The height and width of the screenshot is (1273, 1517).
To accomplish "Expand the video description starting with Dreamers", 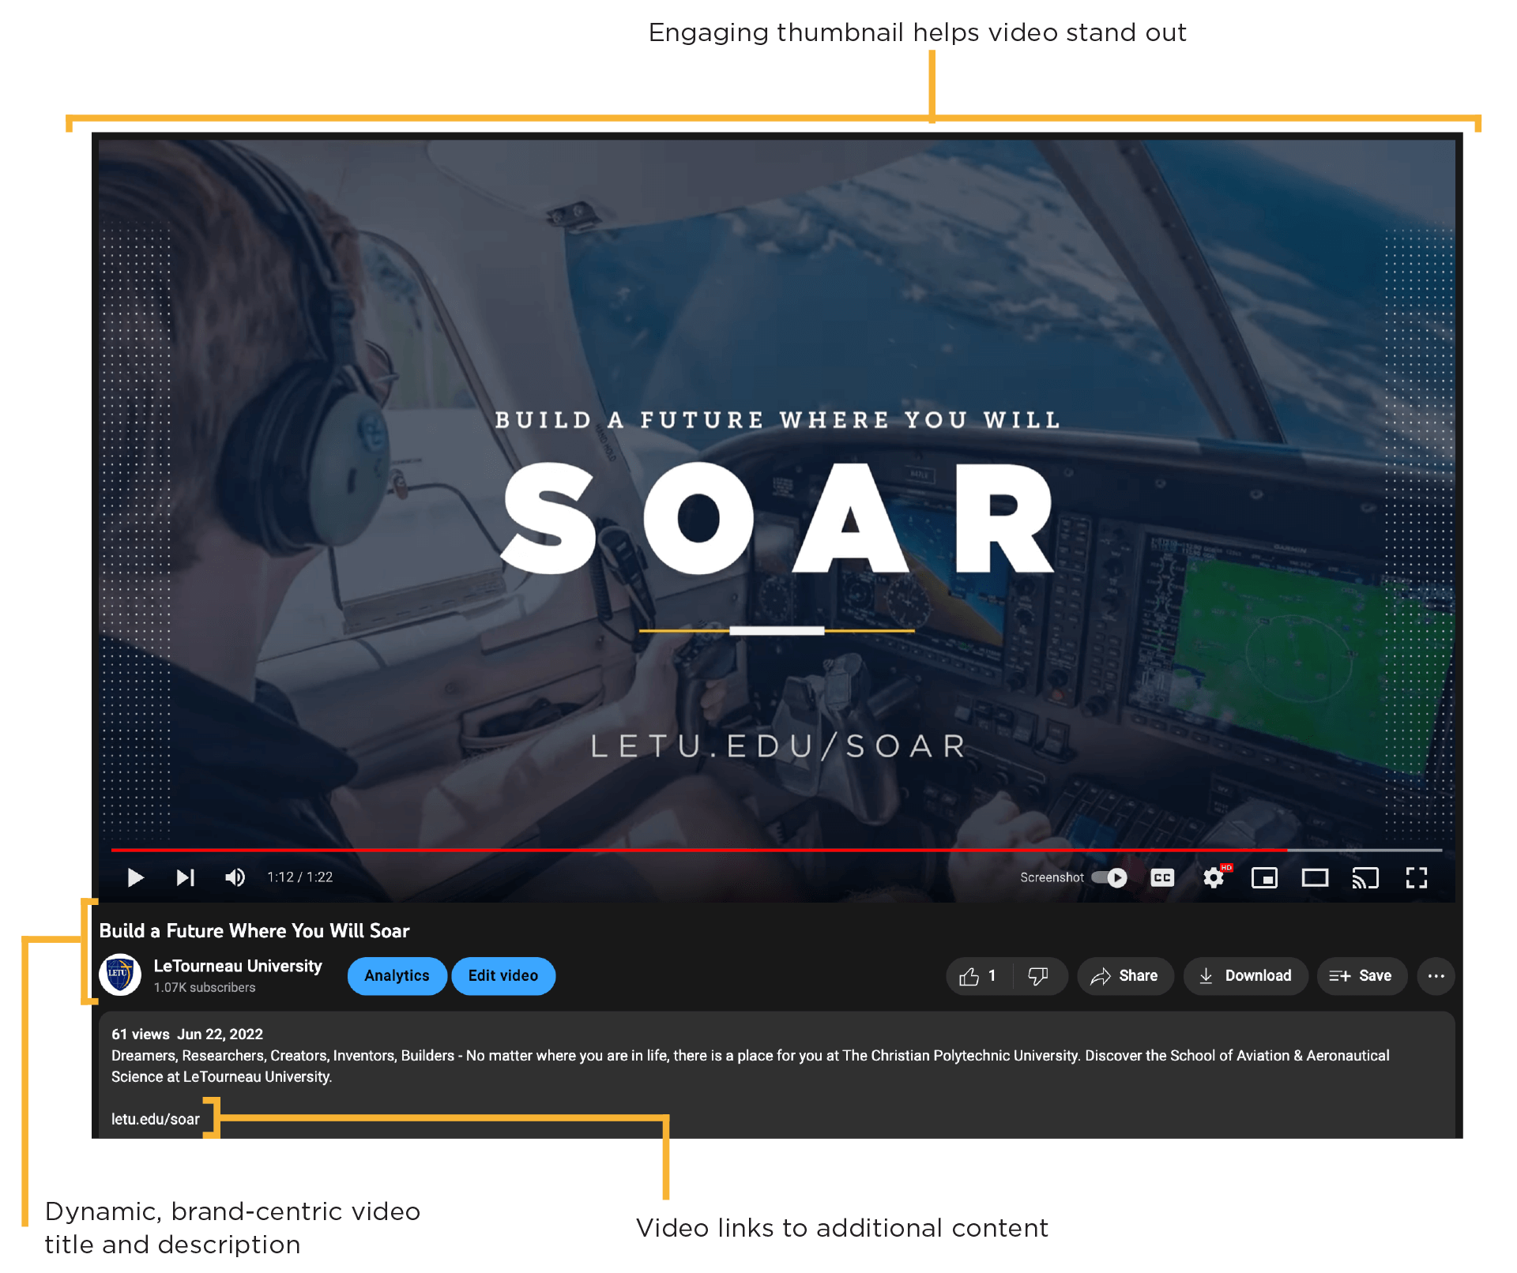I will pyautogui.click(x=751, y=1066).
